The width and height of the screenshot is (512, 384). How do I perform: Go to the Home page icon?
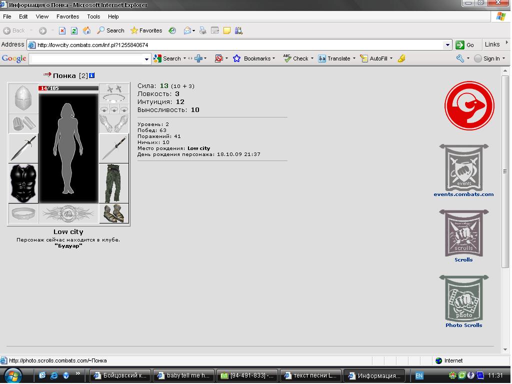[x=86, y=30]
